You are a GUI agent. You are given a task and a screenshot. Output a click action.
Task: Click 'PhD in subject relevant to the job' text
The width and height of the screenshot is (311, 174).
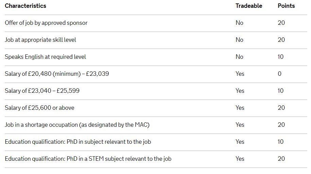pyautogui.click(x=78, y=142)
